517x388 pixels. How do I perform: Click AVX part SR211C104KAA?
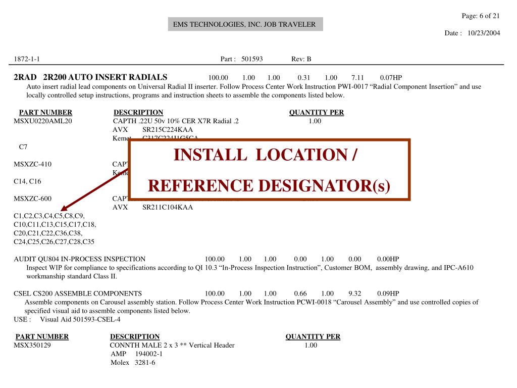point(168,208)
